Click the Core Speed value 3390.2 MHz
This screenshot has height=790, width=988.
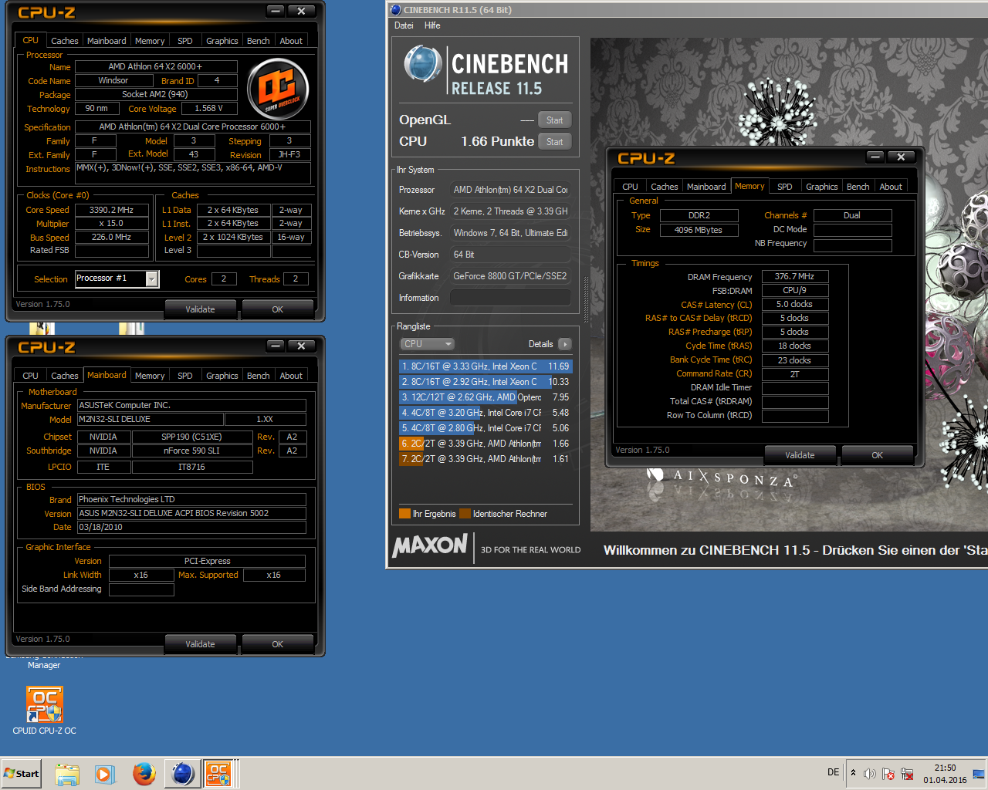coord(112,210)
